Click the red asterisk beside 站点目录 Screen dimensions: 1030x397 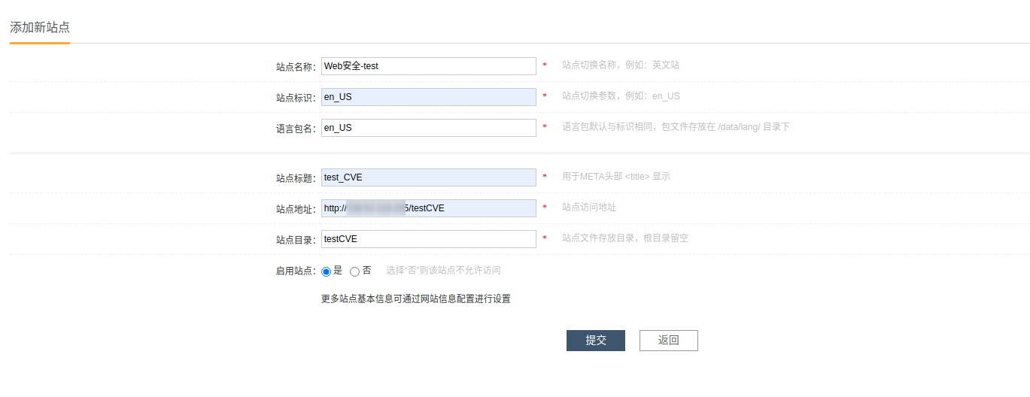[545, 239]
